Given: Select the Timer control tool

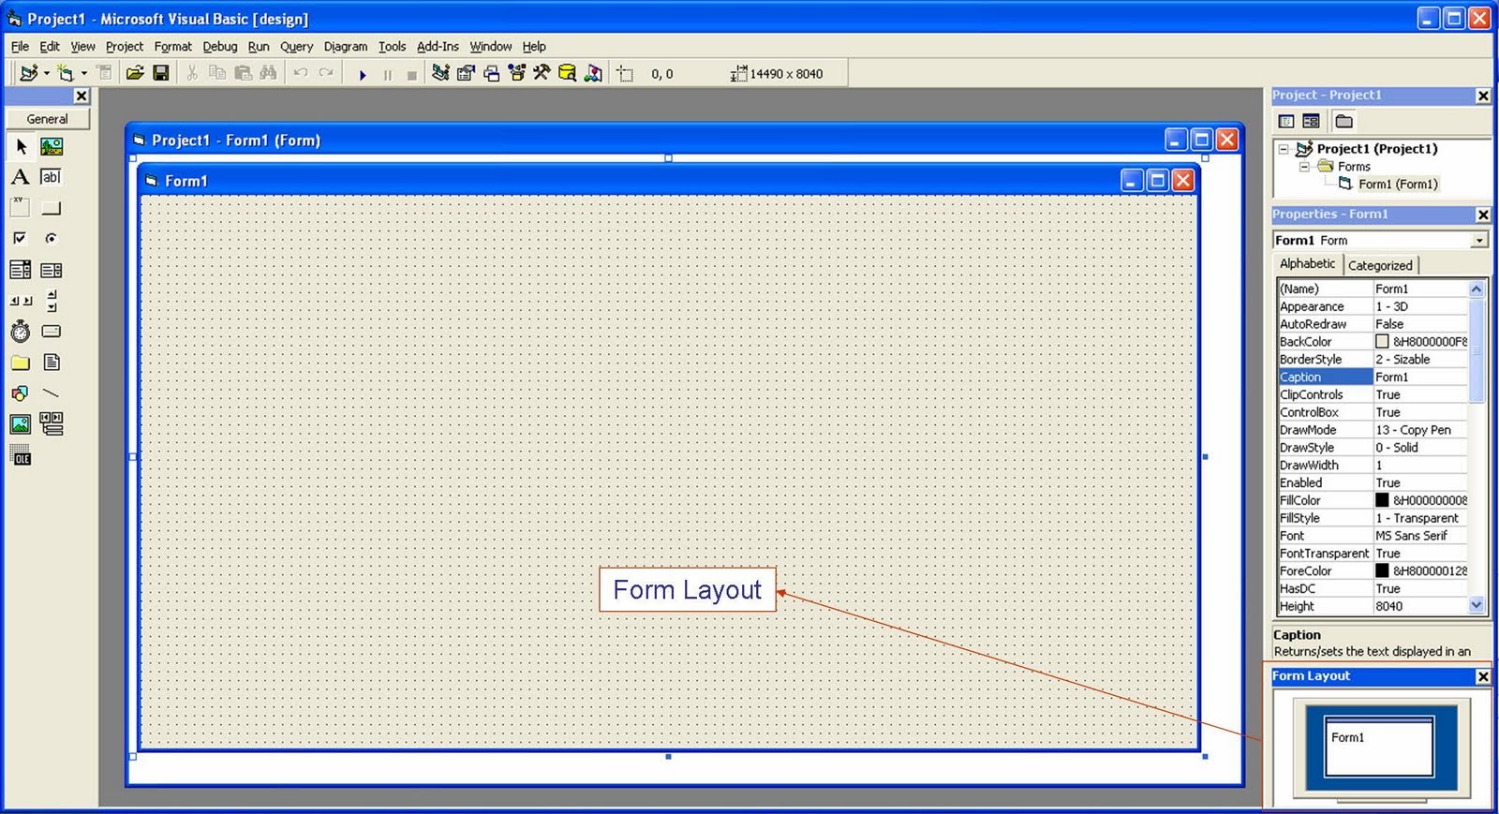Looking at the screenshot, I should [21, 332].
